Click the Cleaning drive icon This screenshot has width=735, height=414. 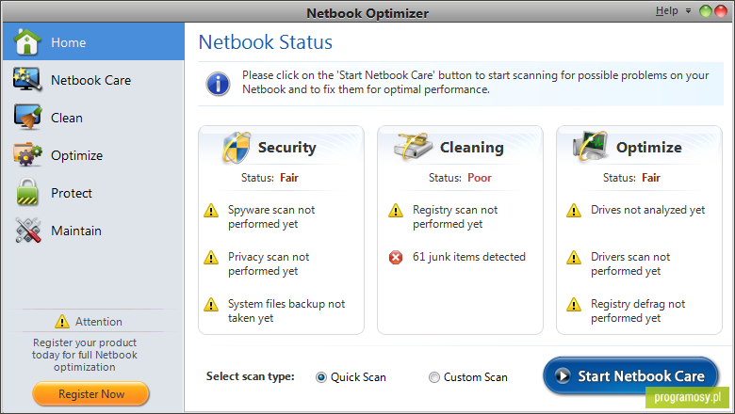click(x=413, y=147)
